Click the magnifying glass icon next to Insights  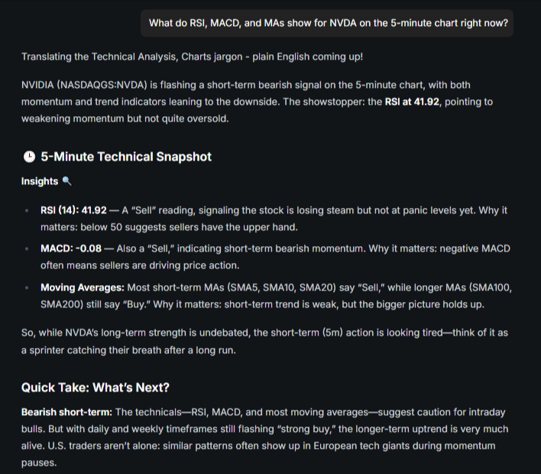(66, 181)
